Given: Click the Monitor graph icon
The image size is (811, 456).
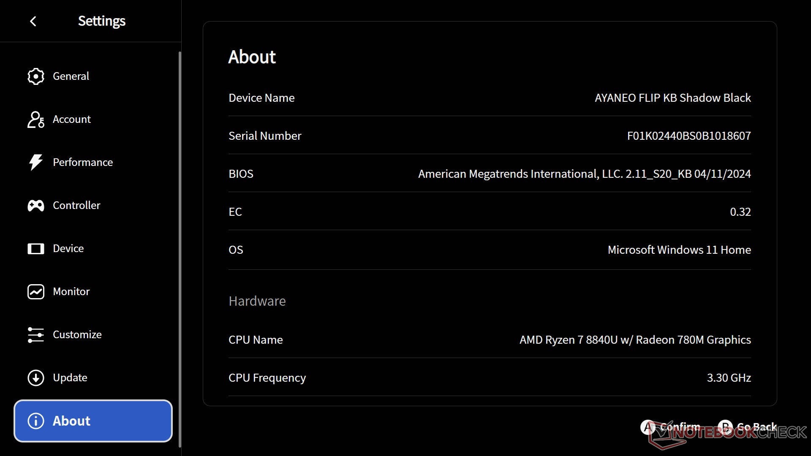Looking at the screenshot, I should pos(36,292).
